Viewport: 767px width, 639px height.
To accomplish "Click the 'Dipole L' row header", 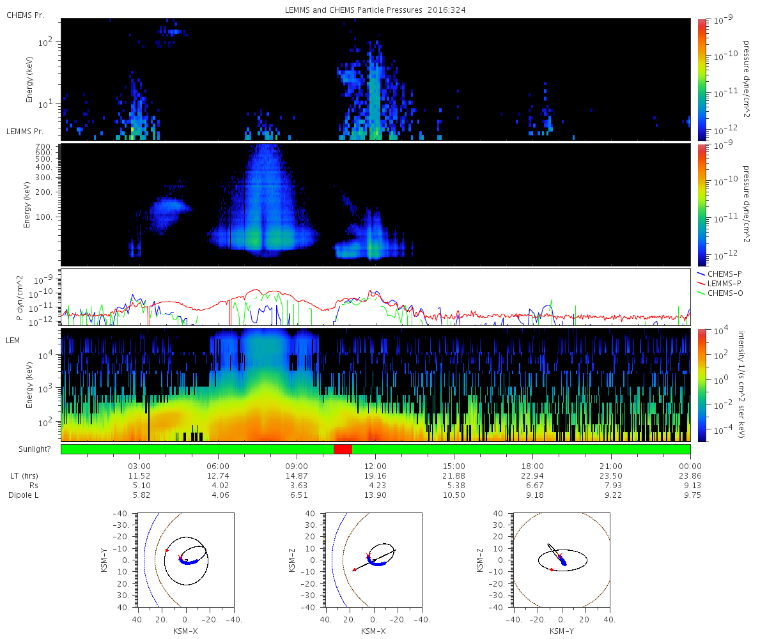I will click(x=25, y=495).
